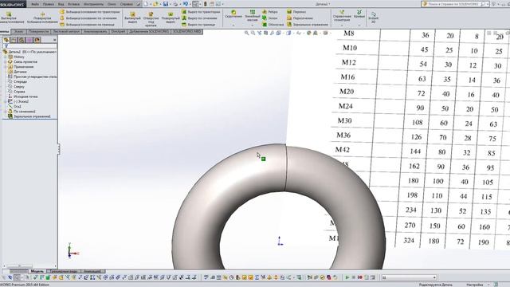Screen dimensions: 510x287
Task: Switch to SOLIDWORKS MBD tab
Action: tap(187, 32)
